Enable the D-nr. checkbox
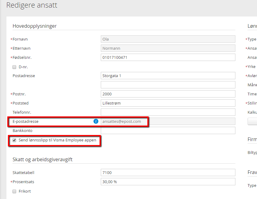This screenshot has width=257, height=199. coord(14,67)
